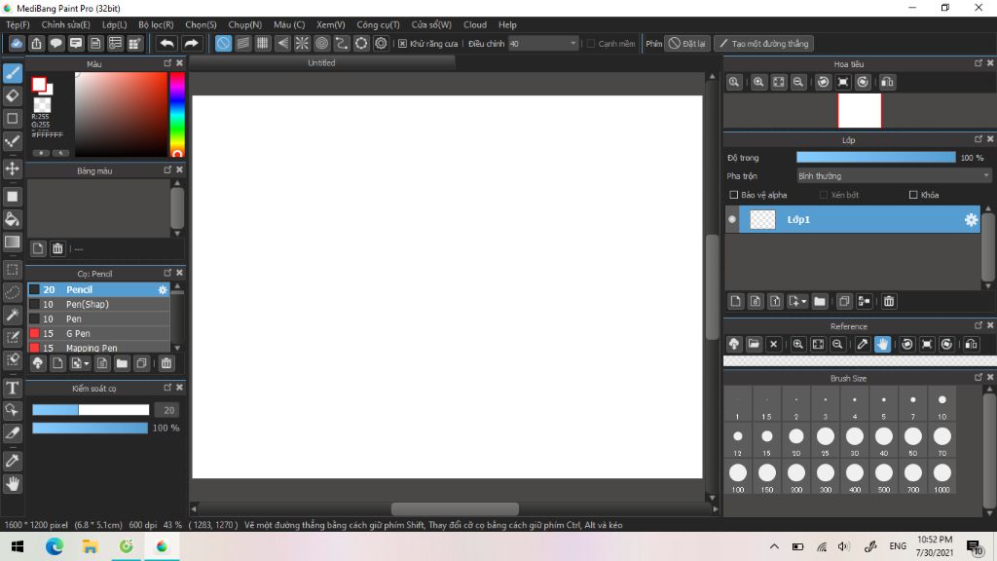Select the Pen(Shap) brush
The image size is (997, 561).
(x=98, y=304)
